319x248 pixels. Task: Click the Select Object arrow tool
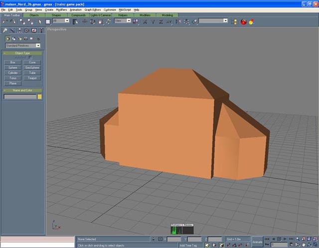(x=40, y=21)
